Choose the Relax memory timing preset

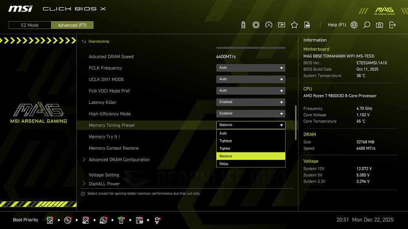pos(251,164)
